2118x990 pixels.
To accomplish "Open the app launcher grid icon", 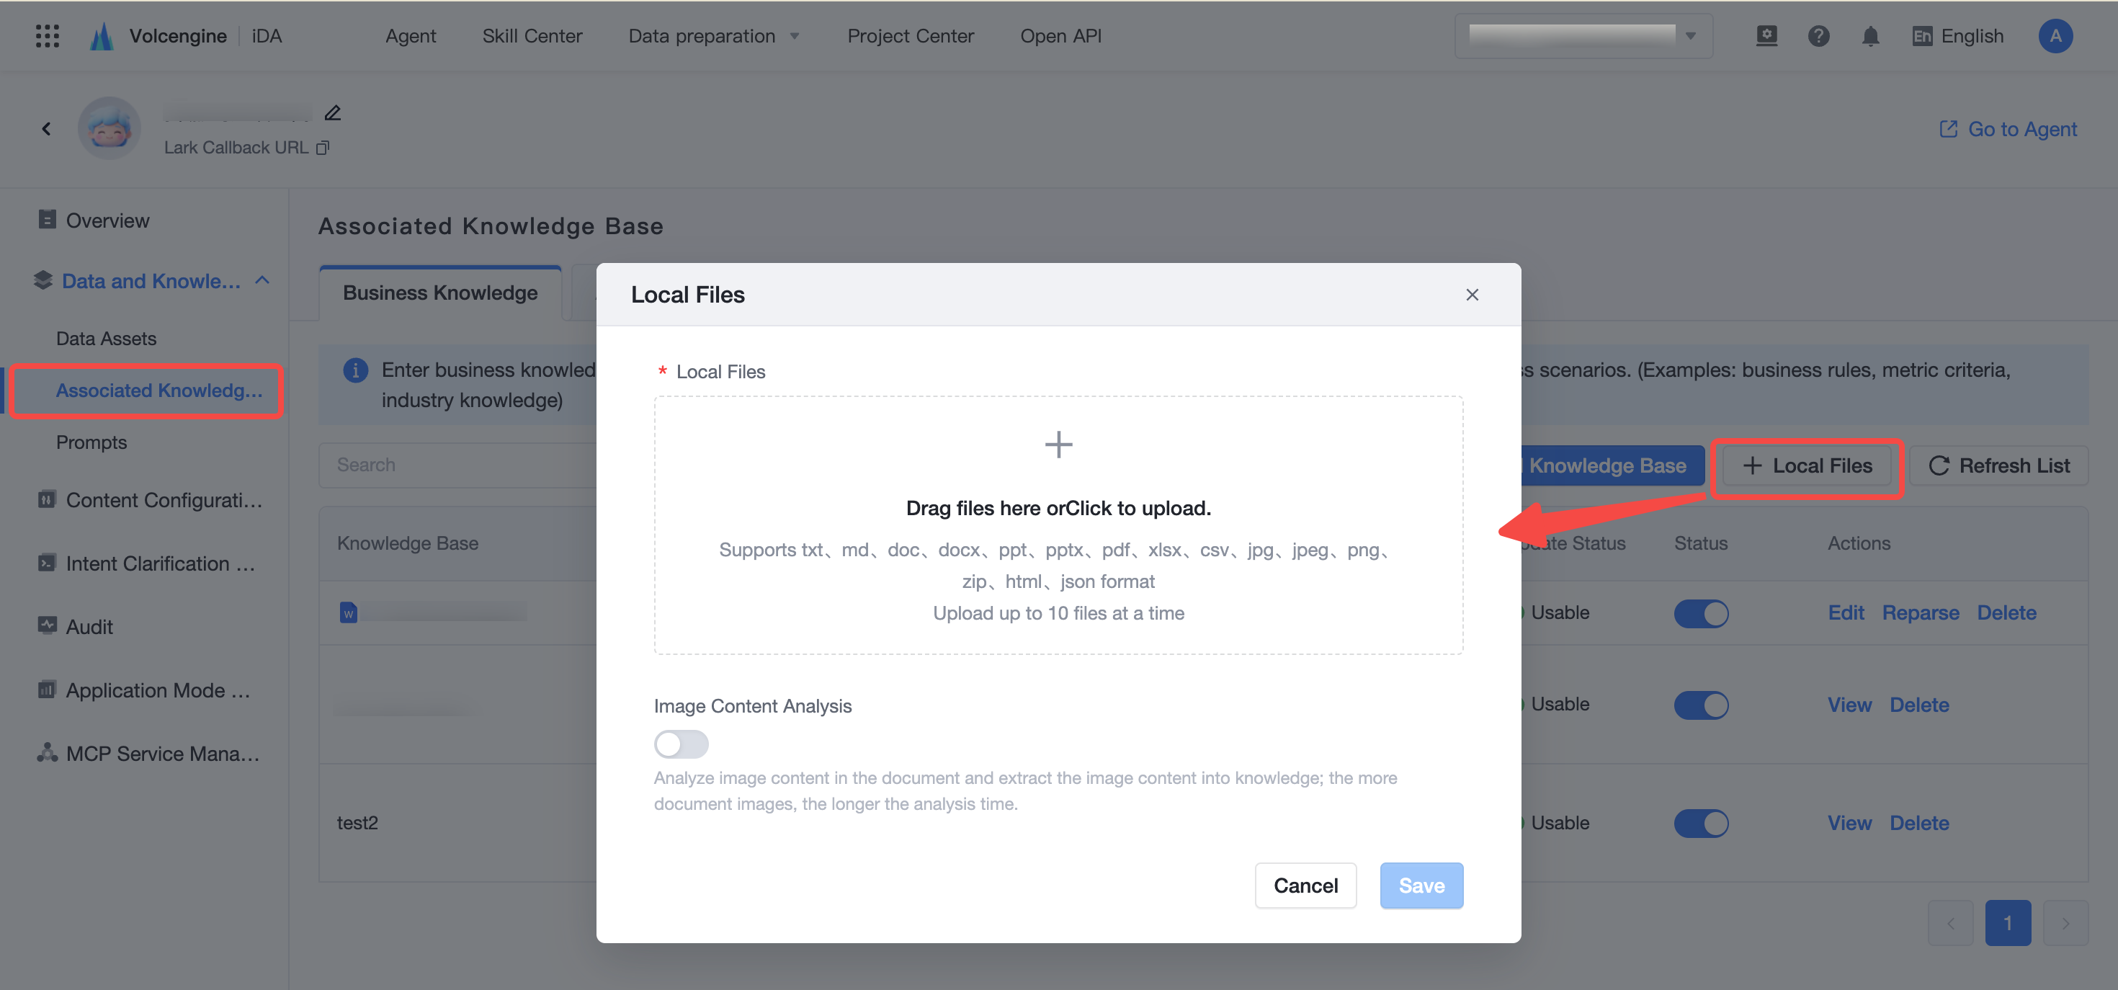I will (48, 36).
